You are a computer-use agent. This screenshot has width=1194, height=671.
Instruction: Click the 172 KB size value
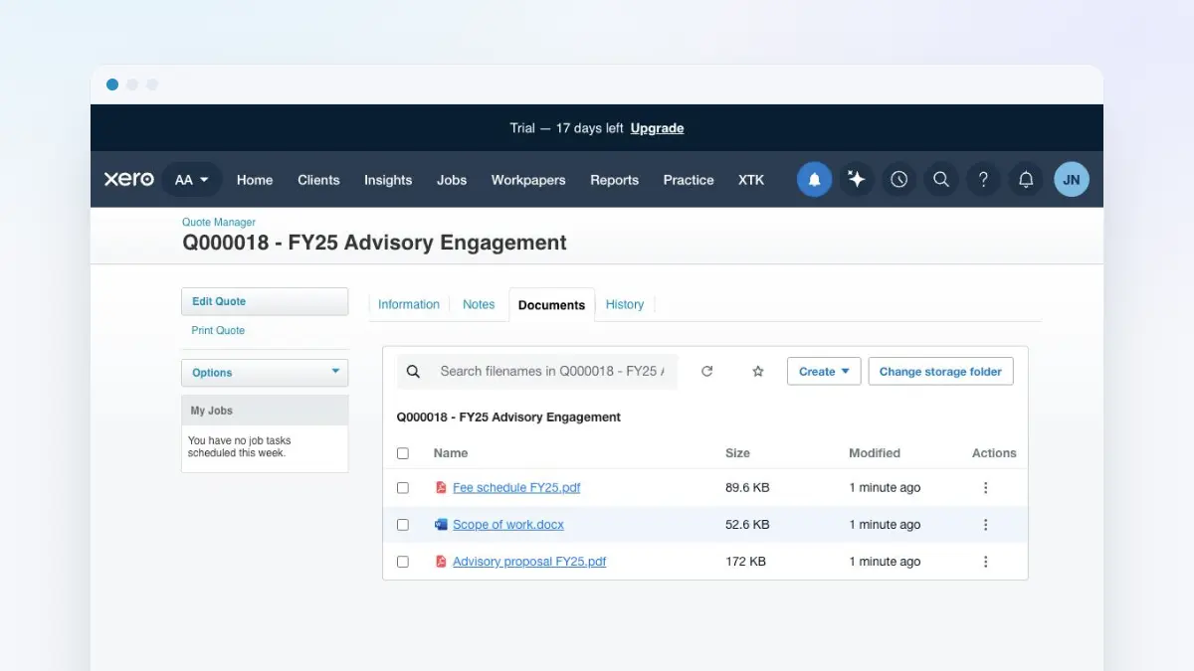point(745,562)
